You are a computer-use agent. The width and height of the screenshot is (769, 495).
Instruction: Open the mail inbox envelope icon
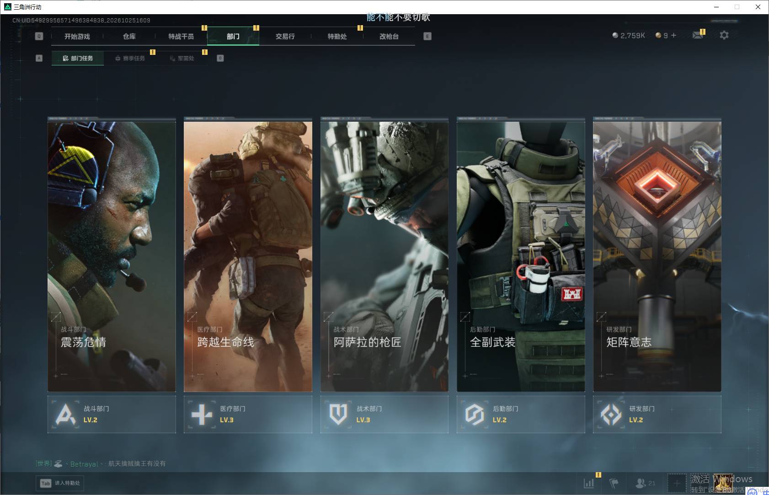click(x=698, y=35)
